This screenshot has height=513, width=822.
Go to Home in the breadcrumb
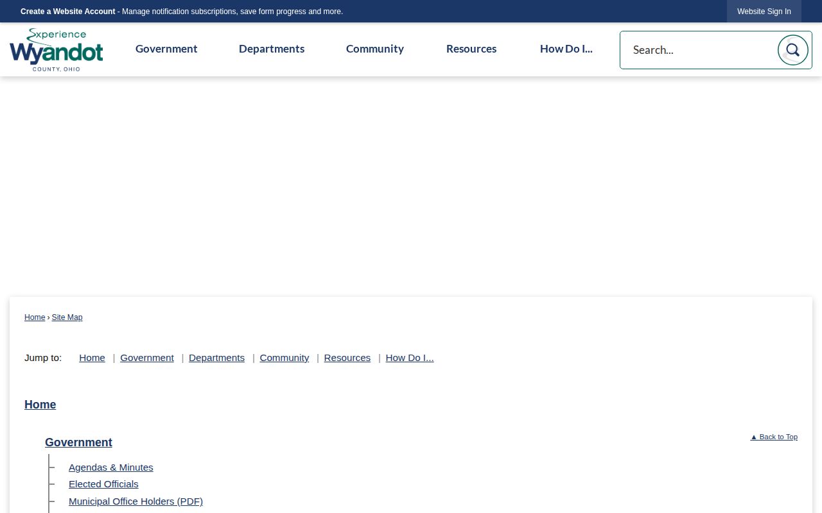tap(35, 317)
